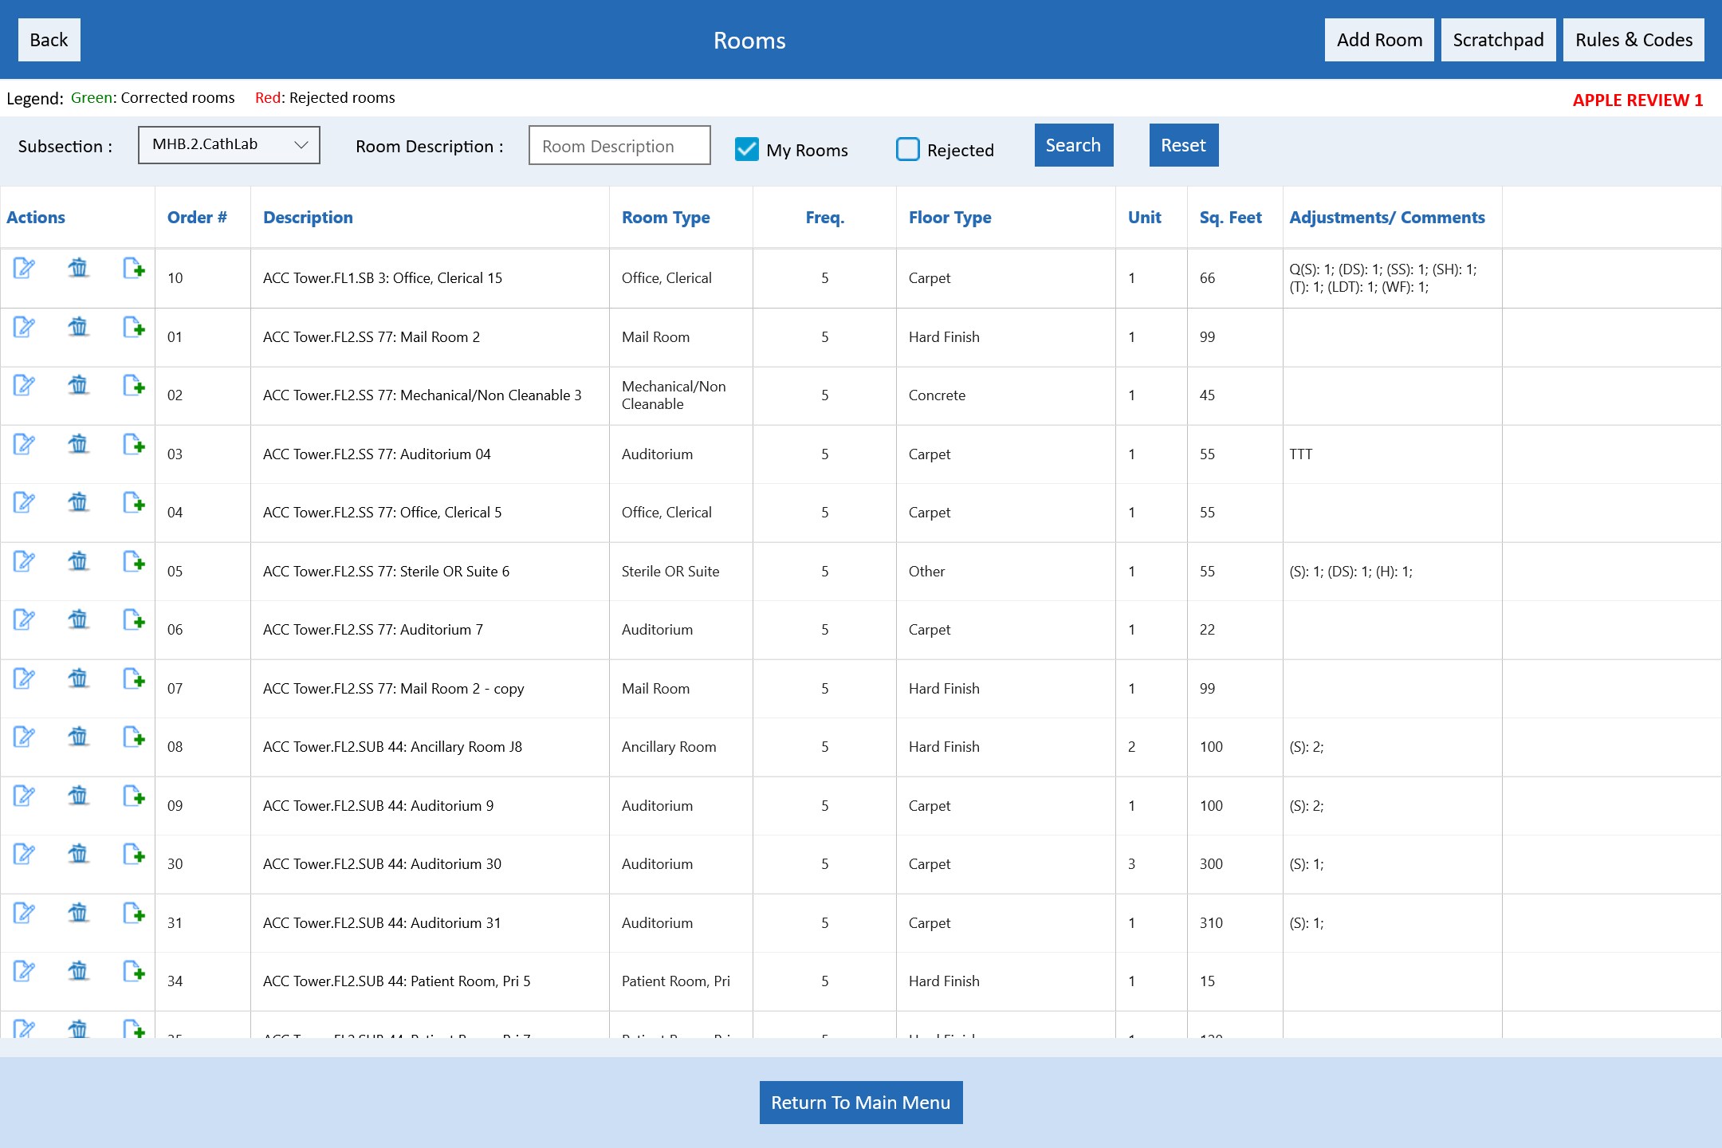The image size is (1722, 1148).
Task: Delete the Auditorium 7 row
Action: coord(78,619)
